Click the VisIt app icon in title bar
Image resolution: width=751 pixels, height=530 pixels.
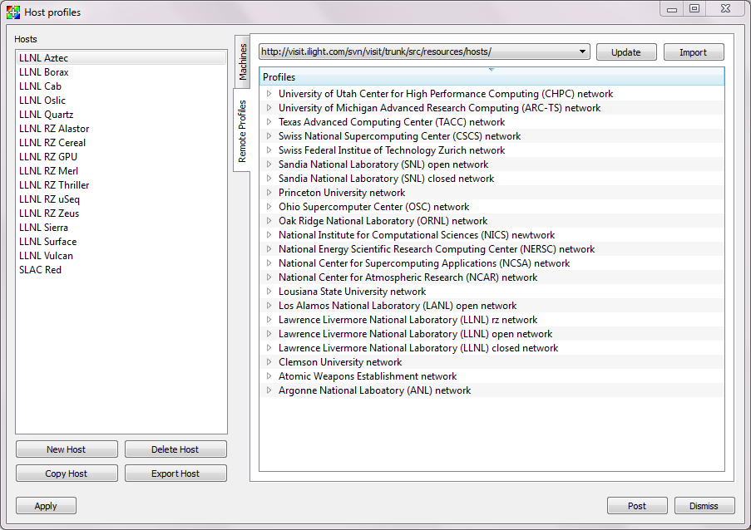tap(13, 12)
